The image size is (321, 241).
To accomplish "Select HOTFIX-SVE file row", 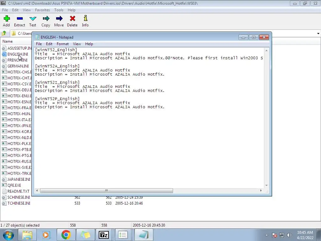I will coord(16,167).
